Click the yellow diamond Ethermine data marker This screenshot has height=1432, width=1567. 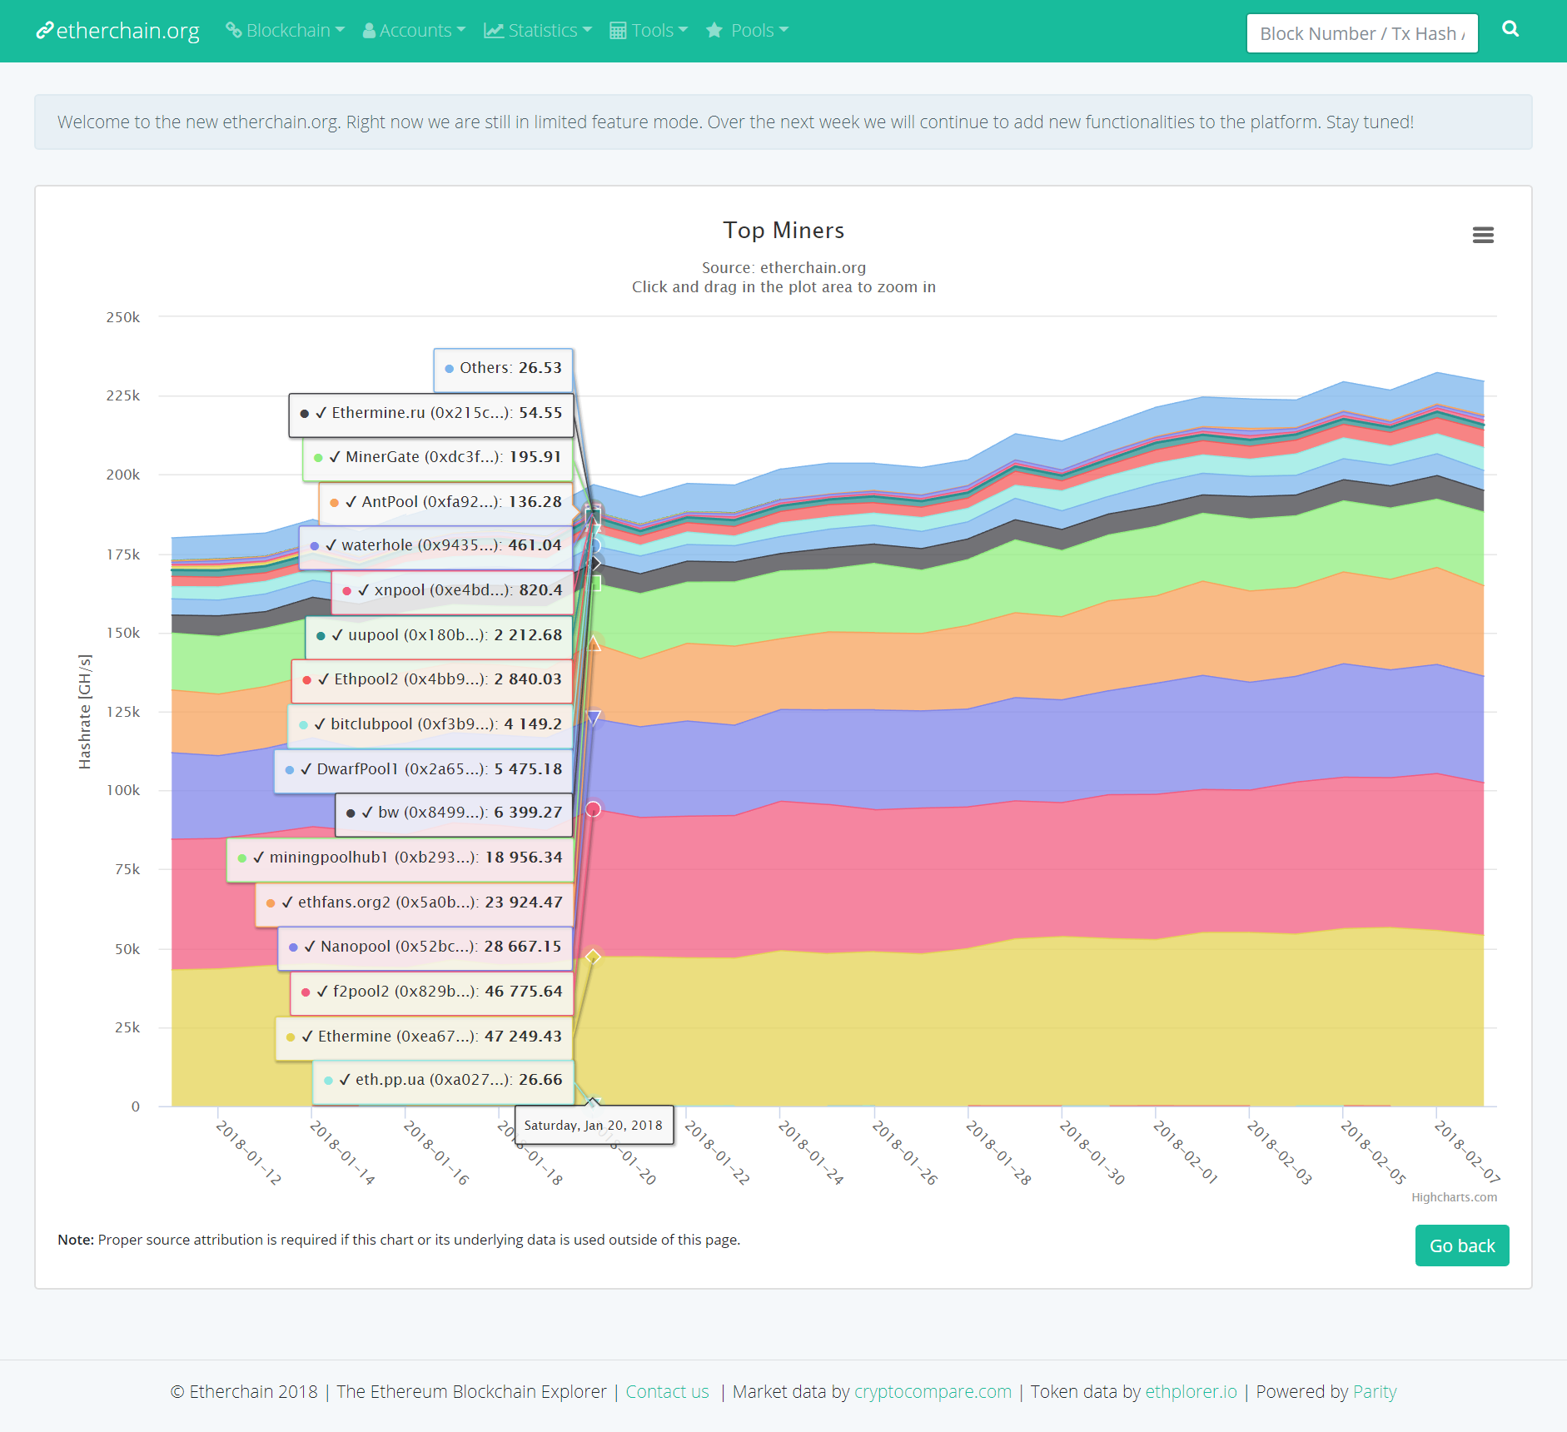[593, 957]
